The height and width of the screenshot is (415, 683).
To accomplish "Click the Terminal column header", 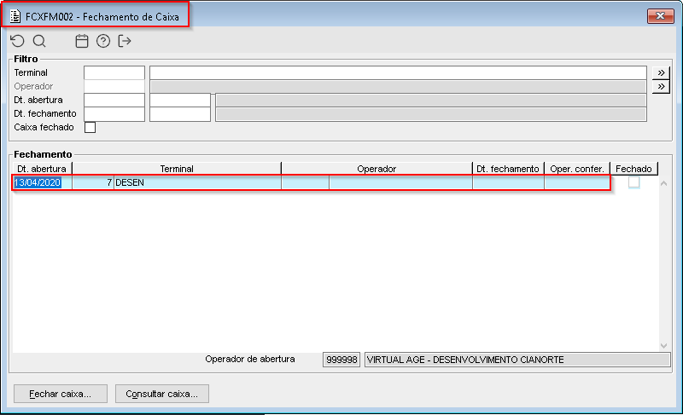I will click(177, 169).
